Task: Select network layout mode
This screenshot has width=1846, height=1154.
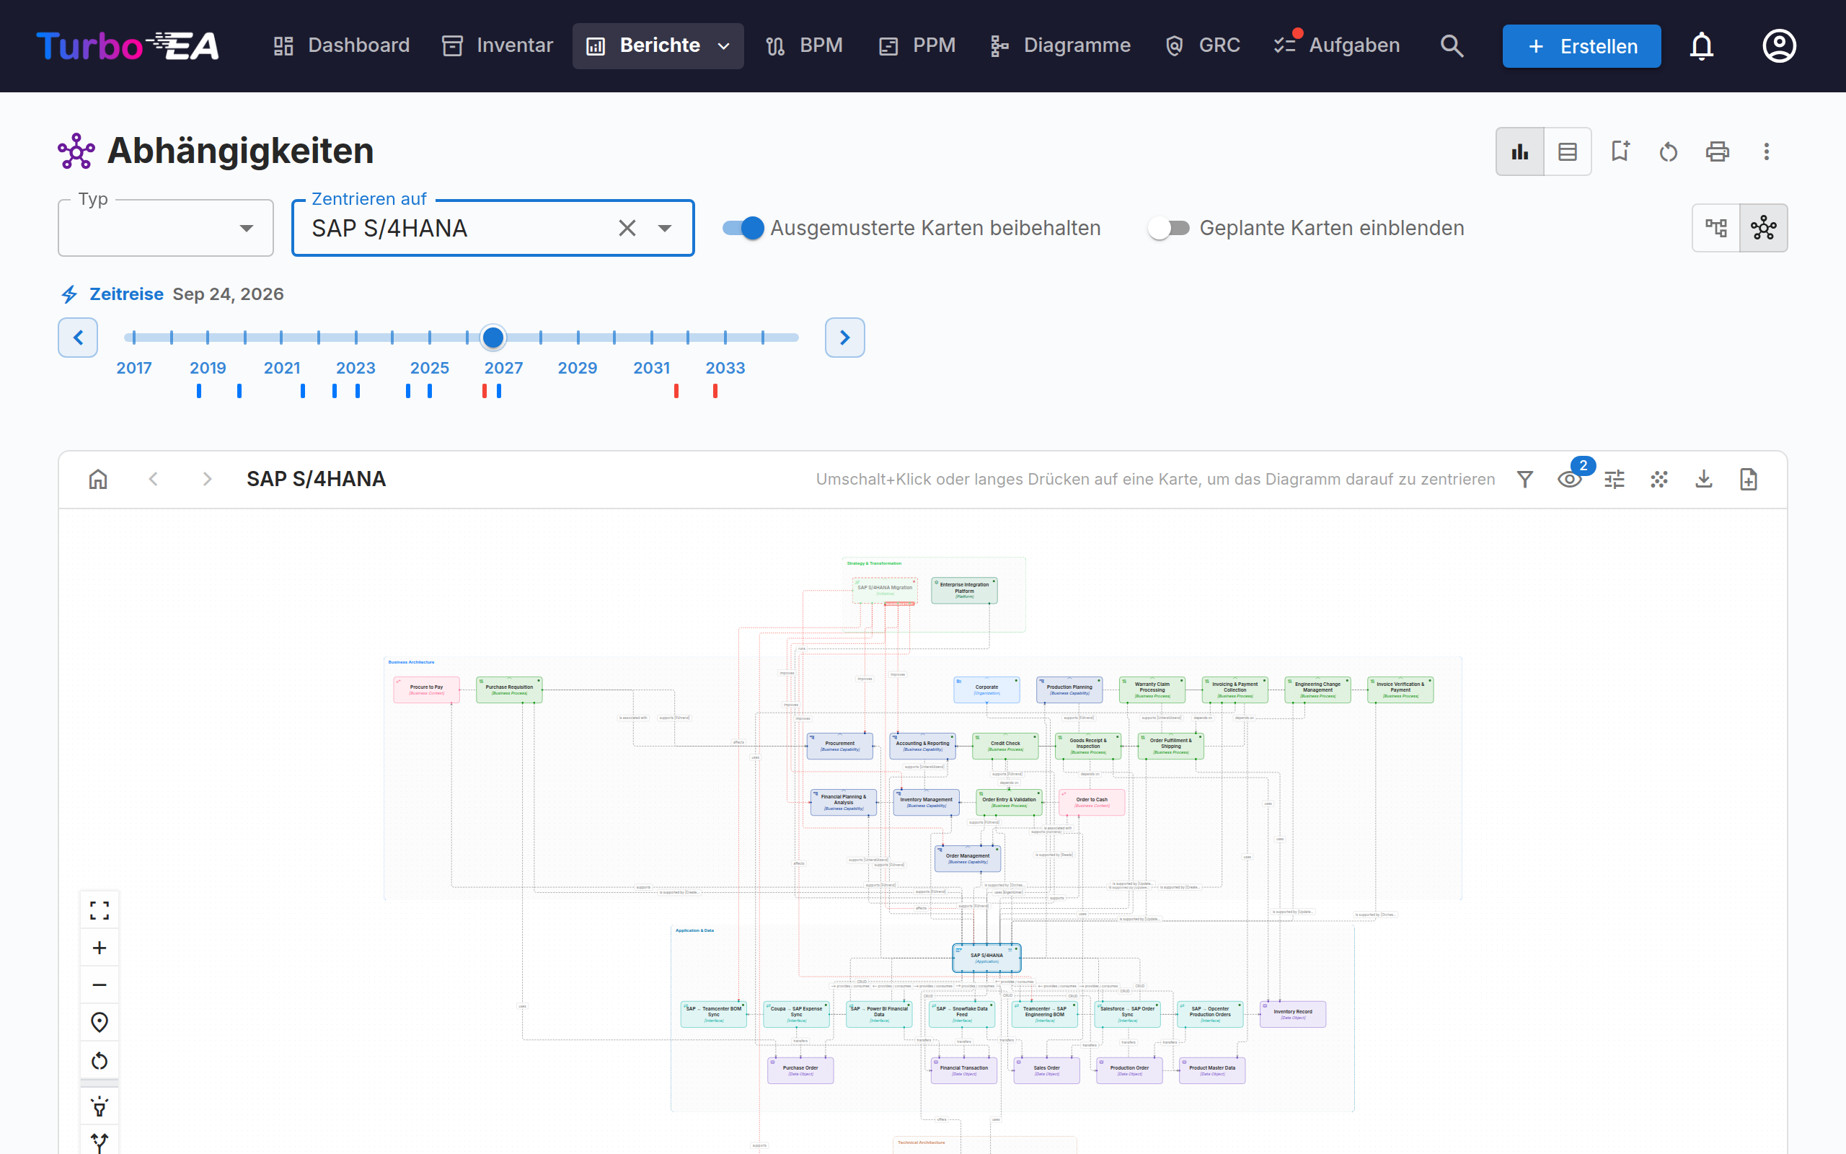Action: [x=1764, y=227]
